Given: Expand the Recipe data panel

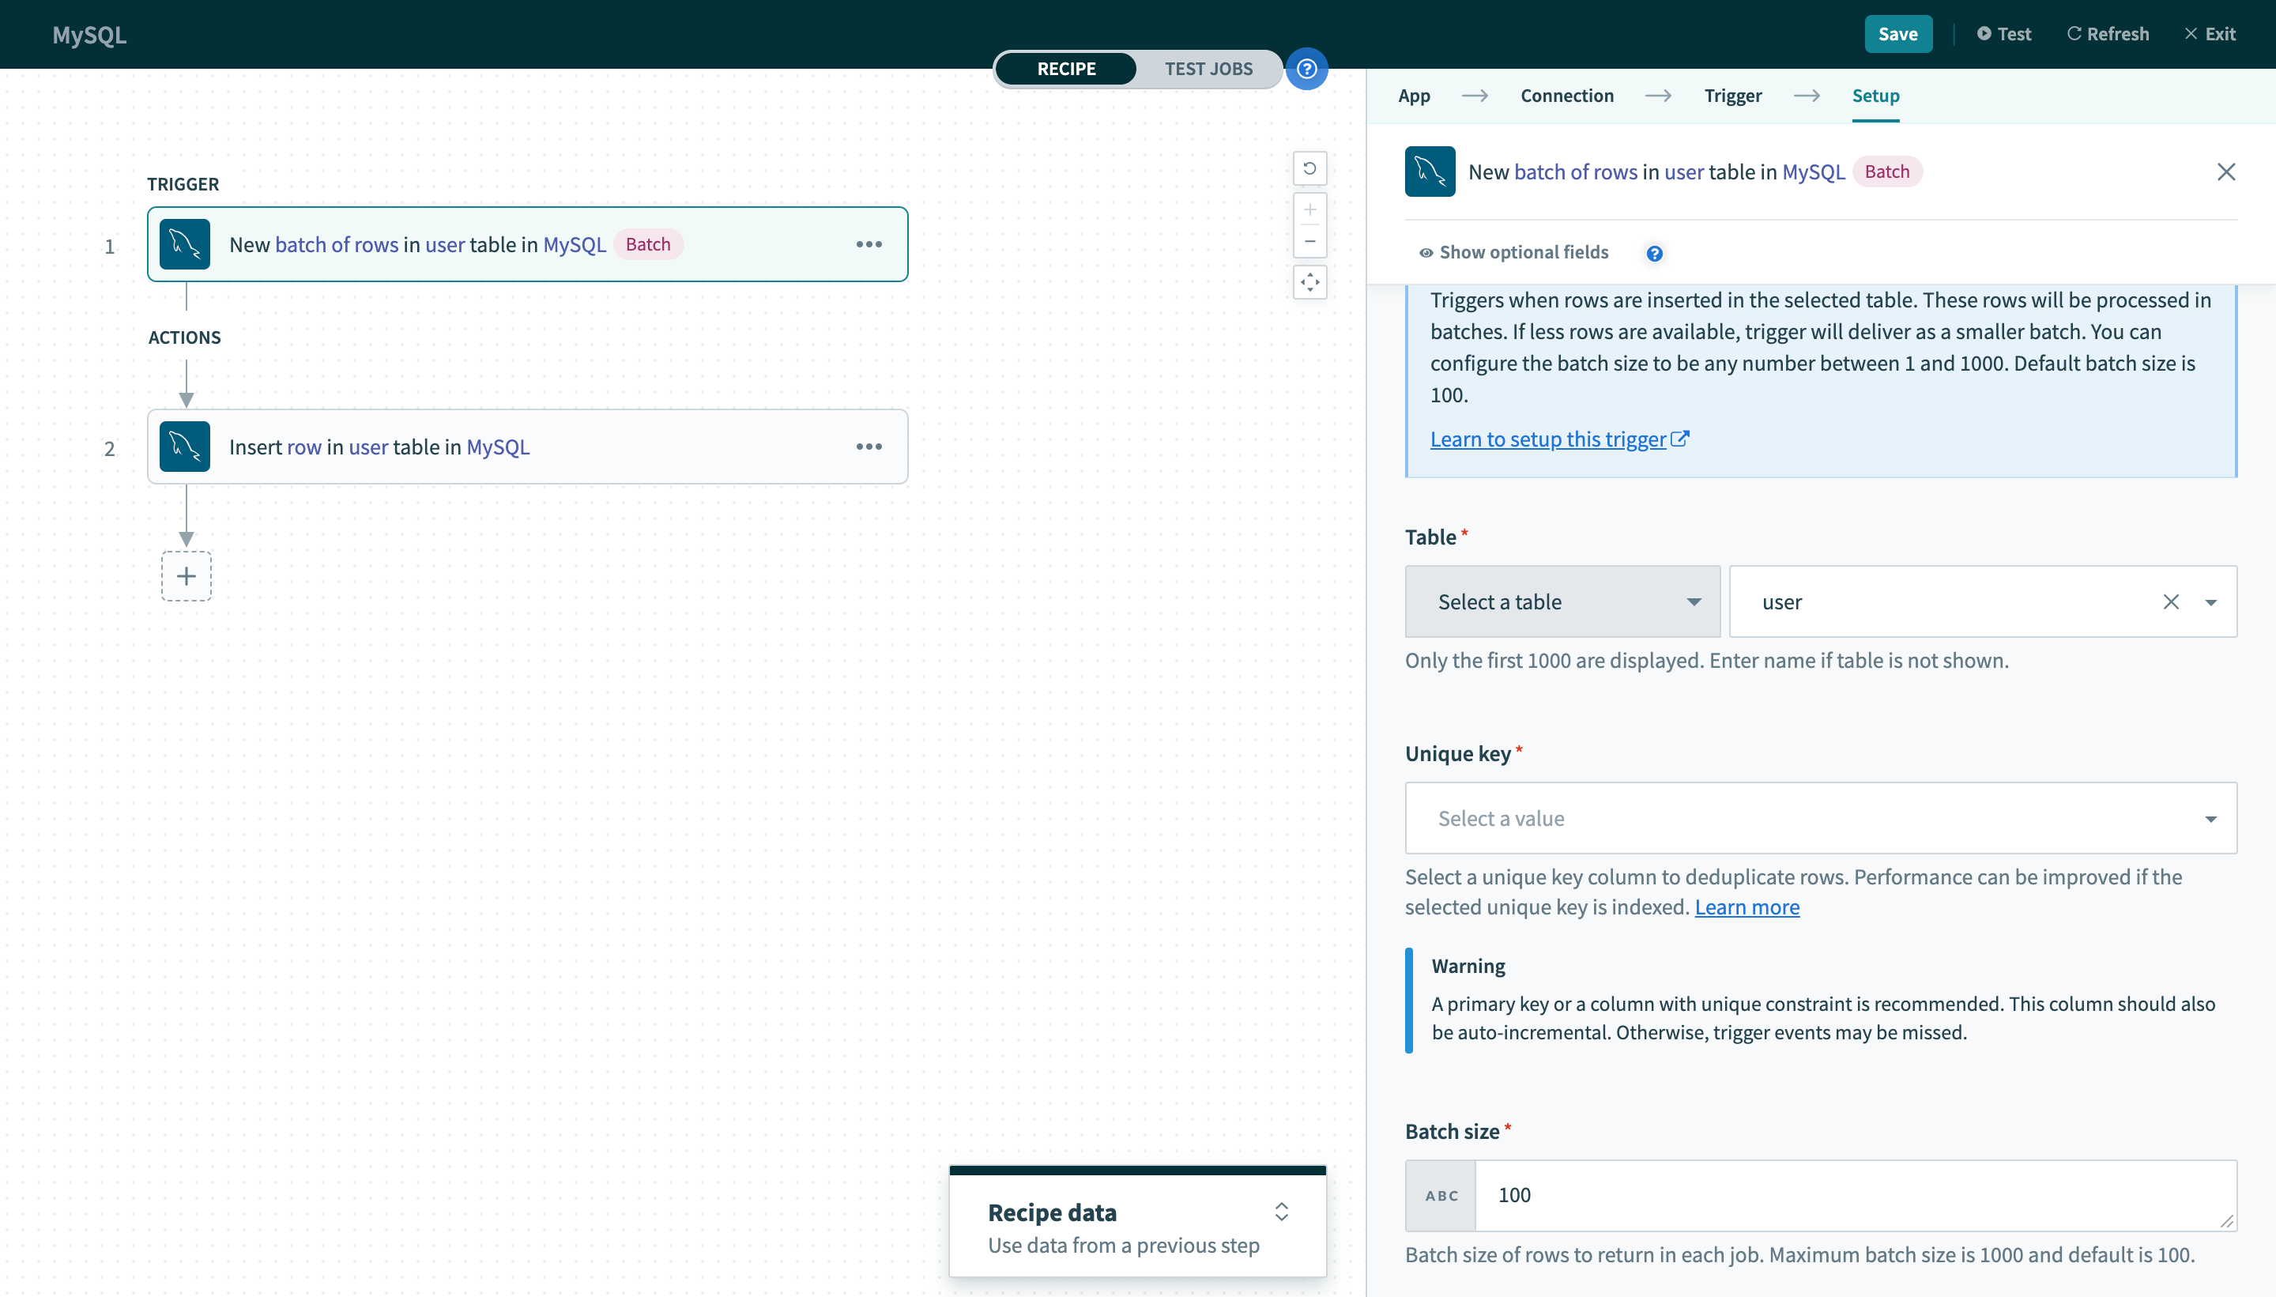Looking at the screenshot, I should click(x=1280, y=1212).
